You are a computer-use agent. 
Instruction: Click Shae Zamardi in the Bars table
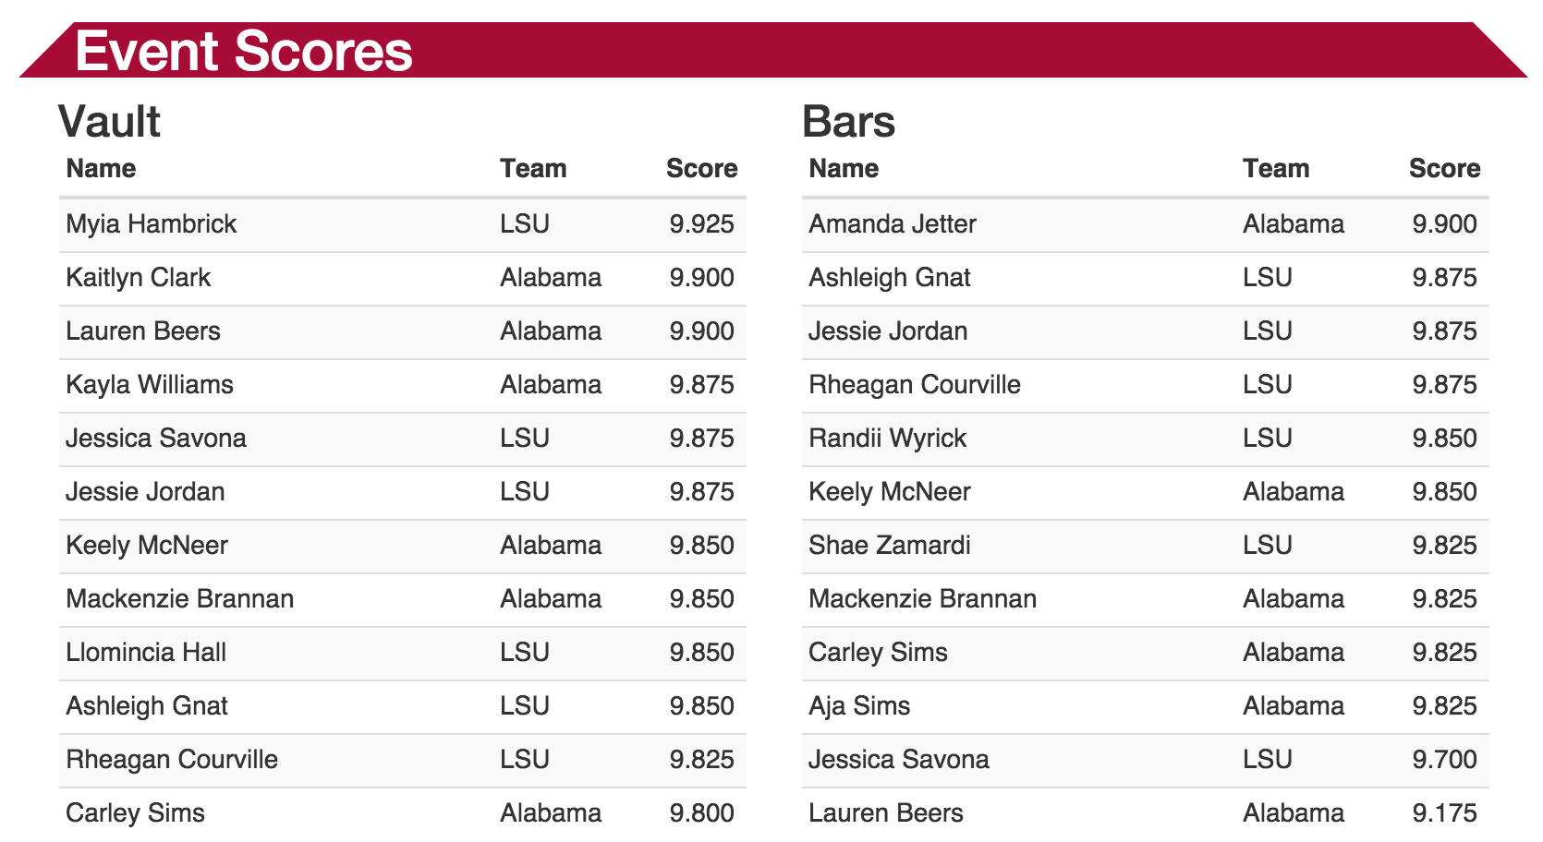(x=889, y=546)
